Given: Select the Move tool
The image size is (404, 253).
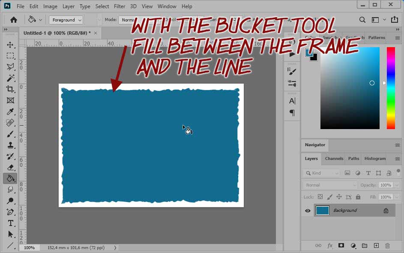Looking at the screenshot, I should point(10,45).
